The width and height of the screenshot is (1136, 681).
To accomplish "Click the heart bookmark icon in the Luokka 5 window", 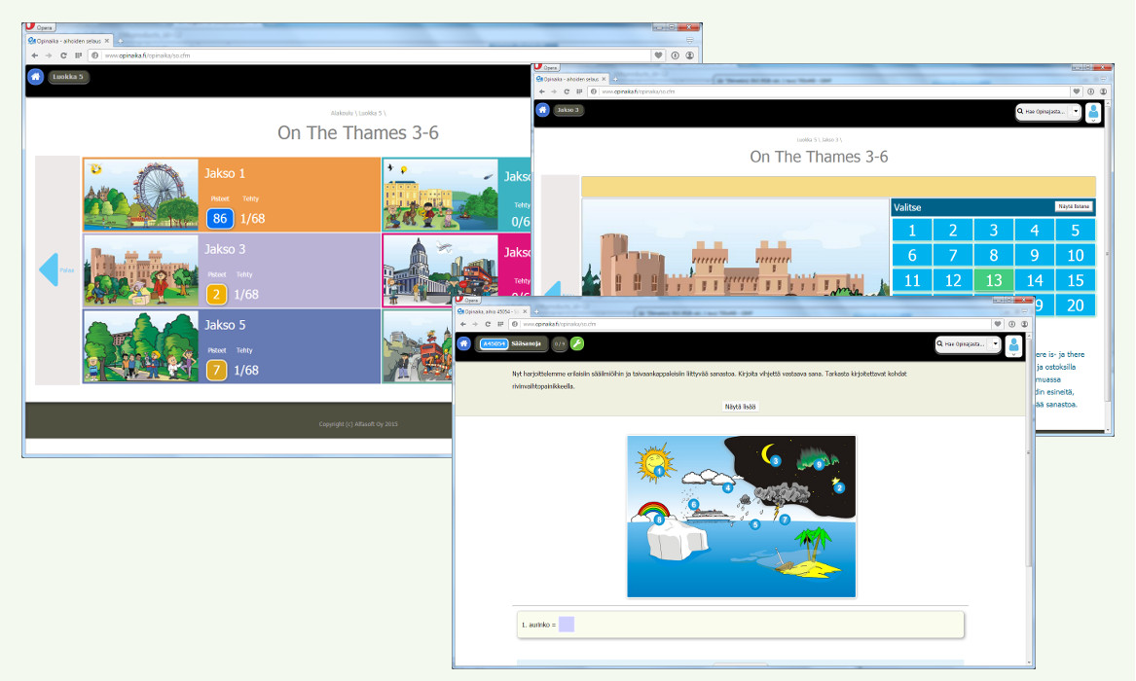I will click(x=659, y=55).
